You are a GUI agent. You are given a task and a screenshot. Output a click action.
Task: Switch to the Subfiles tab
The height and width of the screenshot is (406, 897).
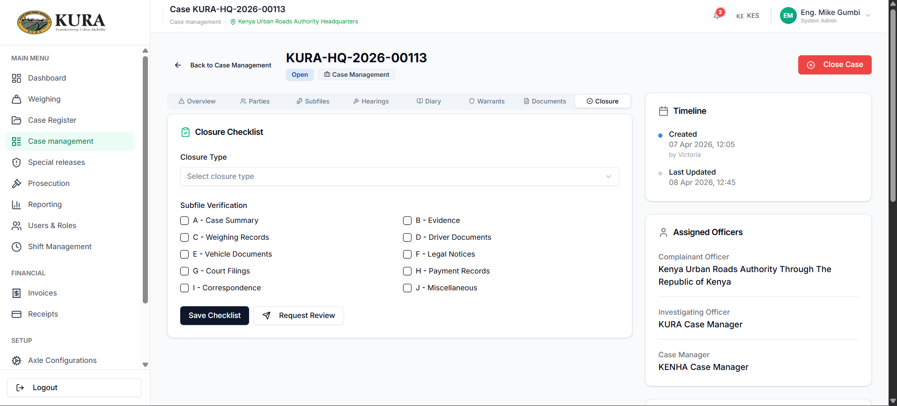pos(313,101)
